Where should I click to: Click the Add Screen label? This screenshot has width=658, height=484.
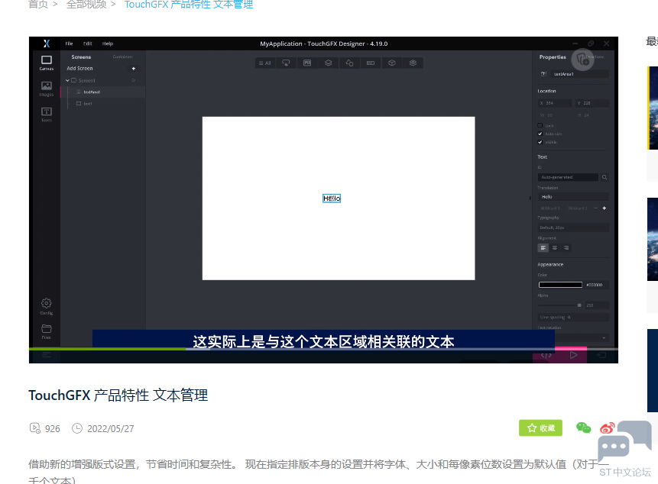(x=79, y=68)
